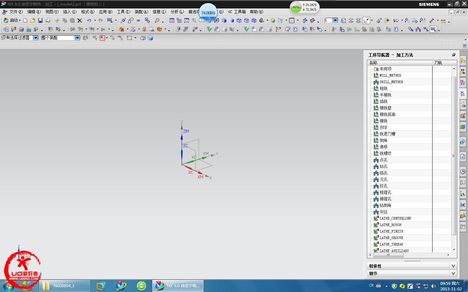The image size is (468, 292).
Task: Click the 名称 column header
Action: (400, 63)
